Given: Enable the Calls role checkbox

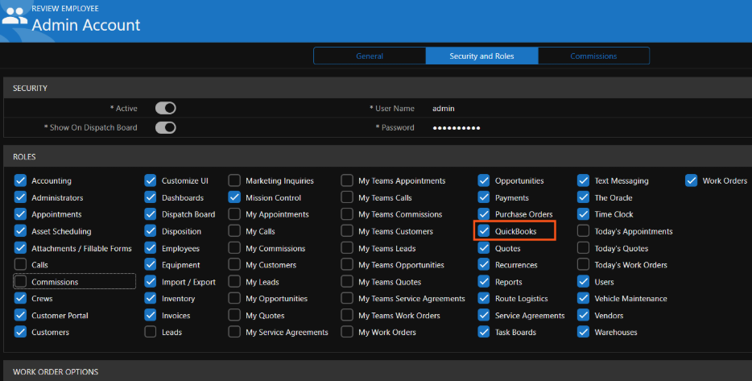Looking at the screenshot, I should (x=20, y=264).
